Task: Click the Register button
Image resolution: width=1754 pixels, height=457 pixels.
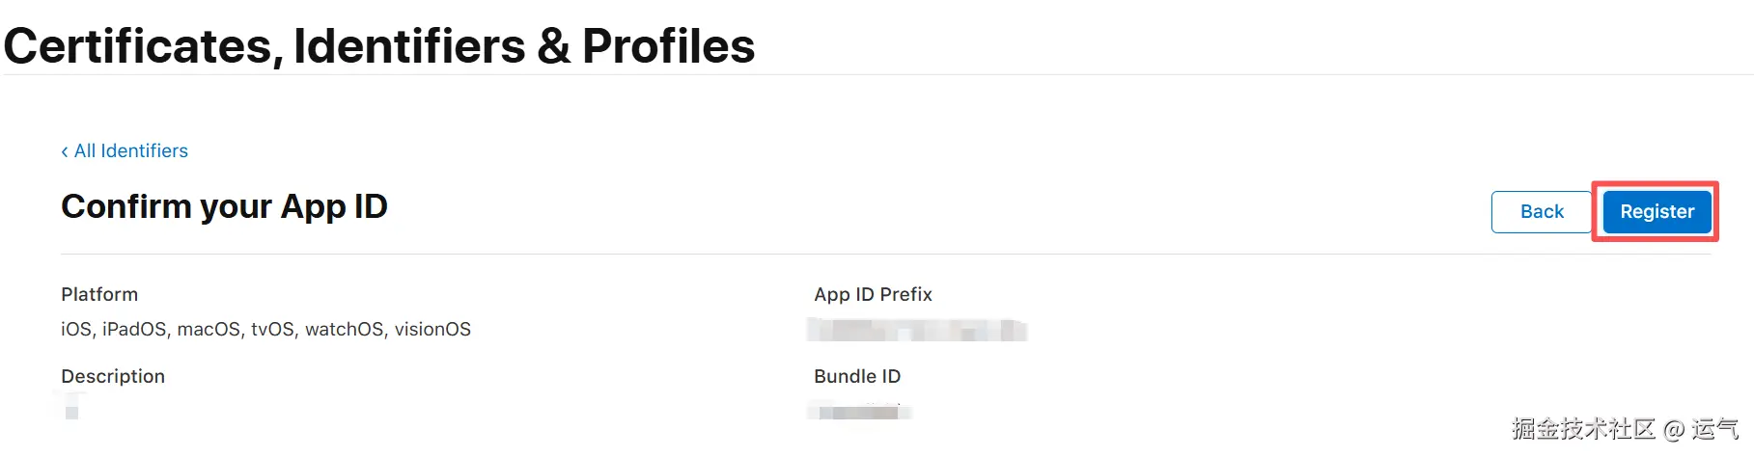Action: 1657,212
